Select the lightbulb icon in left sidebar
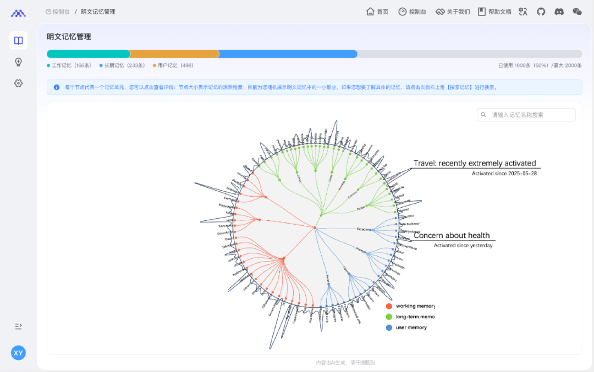This screenshot has width=594, height=372. 18,62
